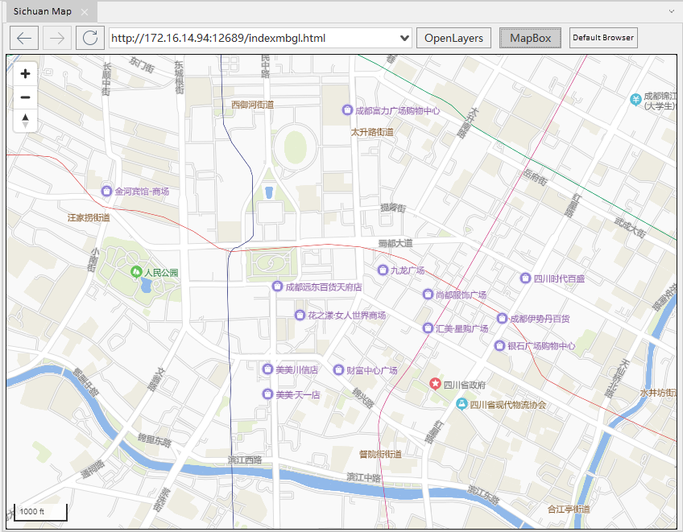
Task: Click the 1000 ft scale bar
Action: coord(39,512)
